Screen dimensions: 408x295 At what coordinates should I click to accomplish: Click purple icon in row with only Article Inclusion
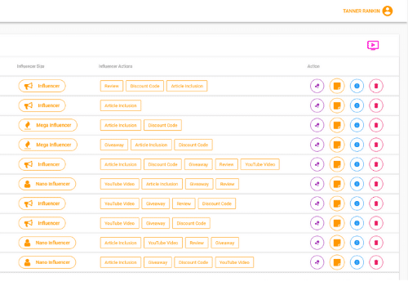pyautogui.click(x=317, y=105)
